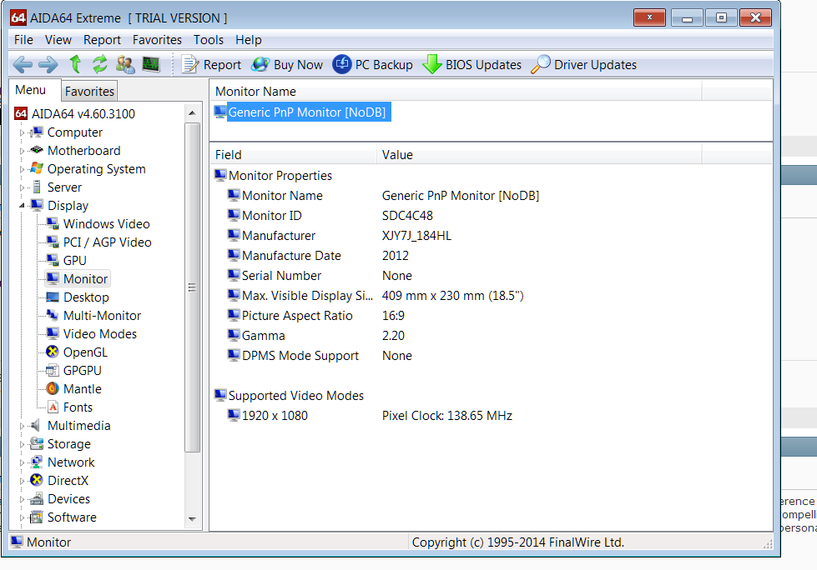Open the Report menu
The width and height of the screenshot is (817, 570).
102,40
